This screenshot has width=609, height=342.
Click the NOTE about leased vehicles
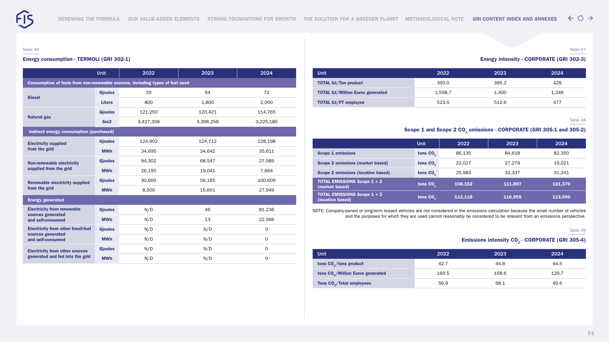coord(449,214)
